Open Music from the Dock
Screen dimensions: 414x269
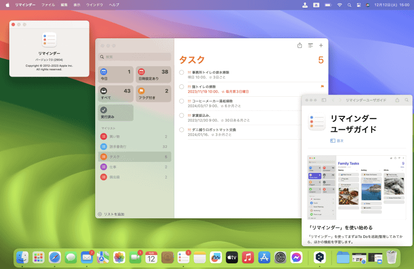248,258
